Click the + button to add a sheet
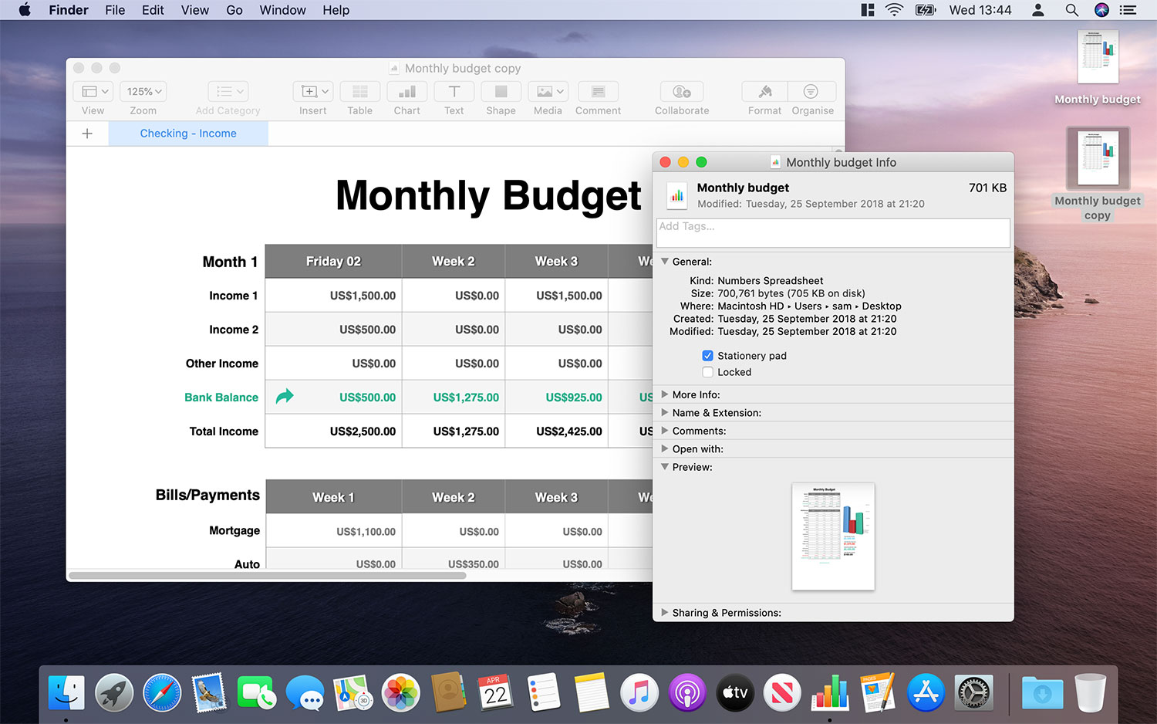Viewport: 1157px width, 724px height. [87, 133]
